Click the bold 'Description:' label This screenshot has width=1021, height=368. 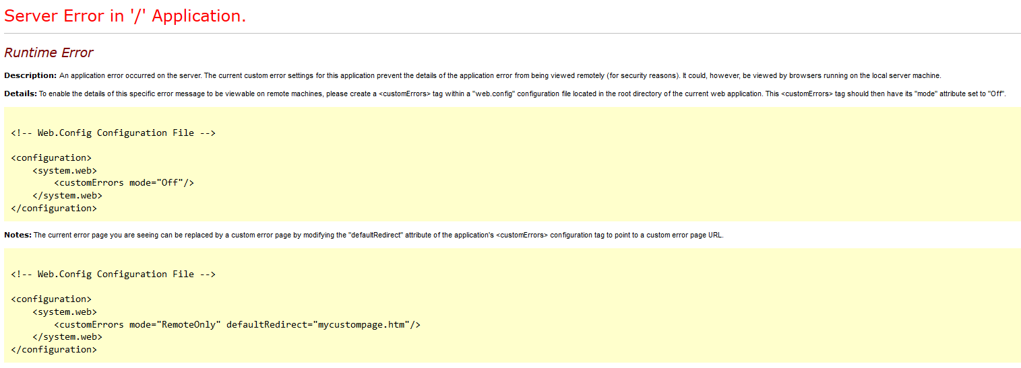(30, 75)
